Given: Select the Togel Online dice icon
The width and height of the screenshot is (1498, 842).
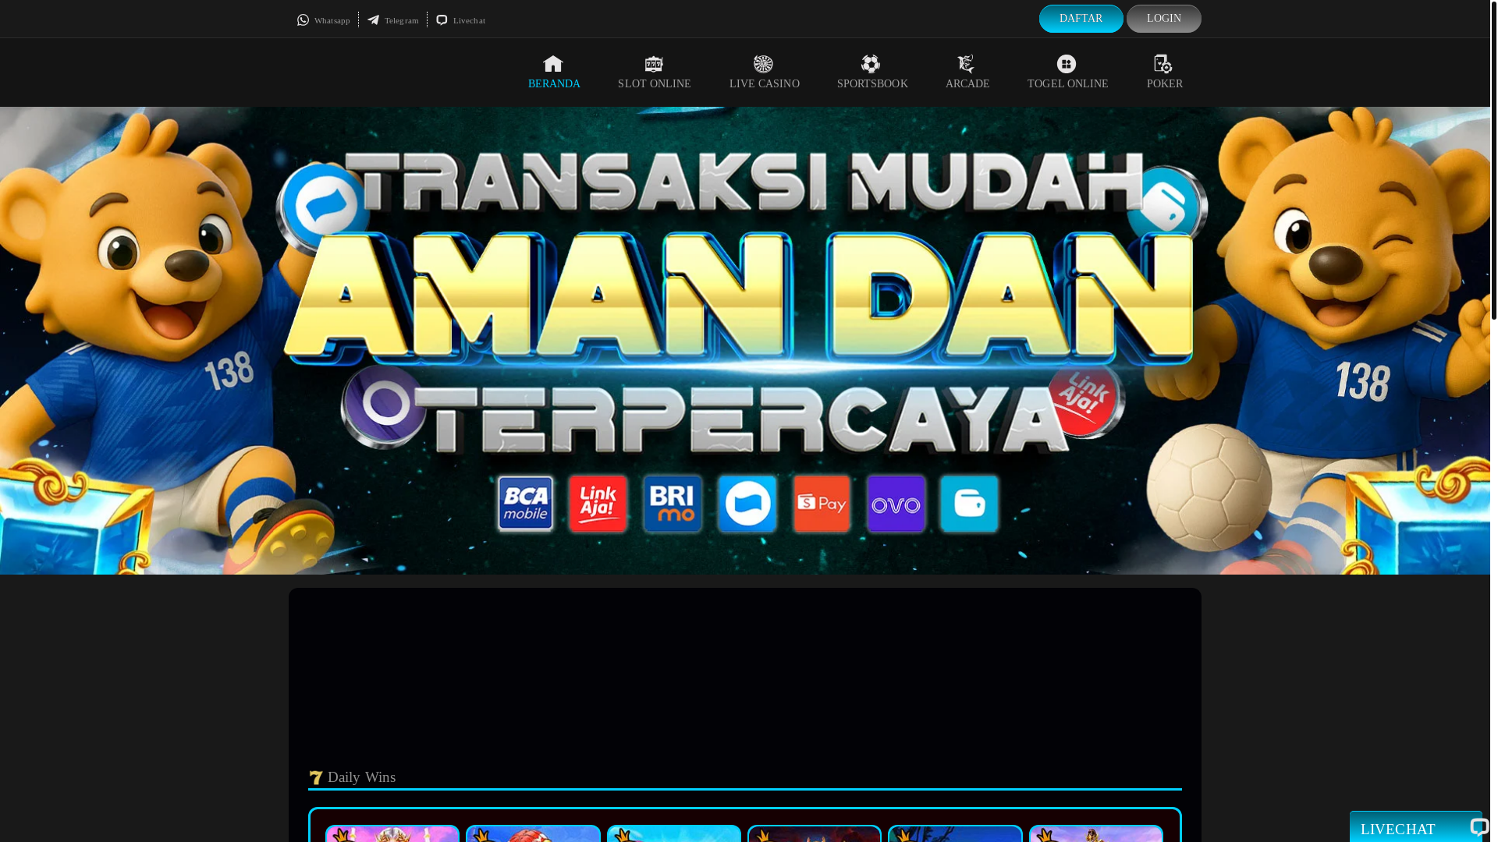Looking at the screenshot, I should click(x=1067, y=64).
